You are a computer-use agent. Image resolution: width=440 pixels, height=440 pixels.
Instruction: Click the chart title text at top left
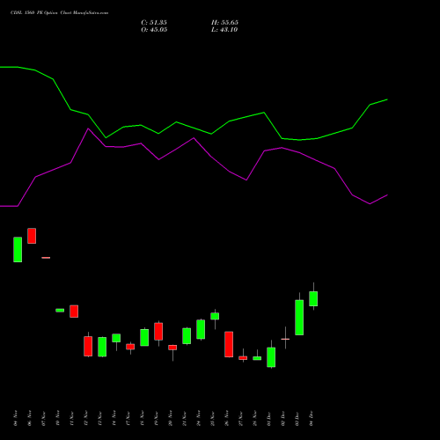[x=59, y=13]
